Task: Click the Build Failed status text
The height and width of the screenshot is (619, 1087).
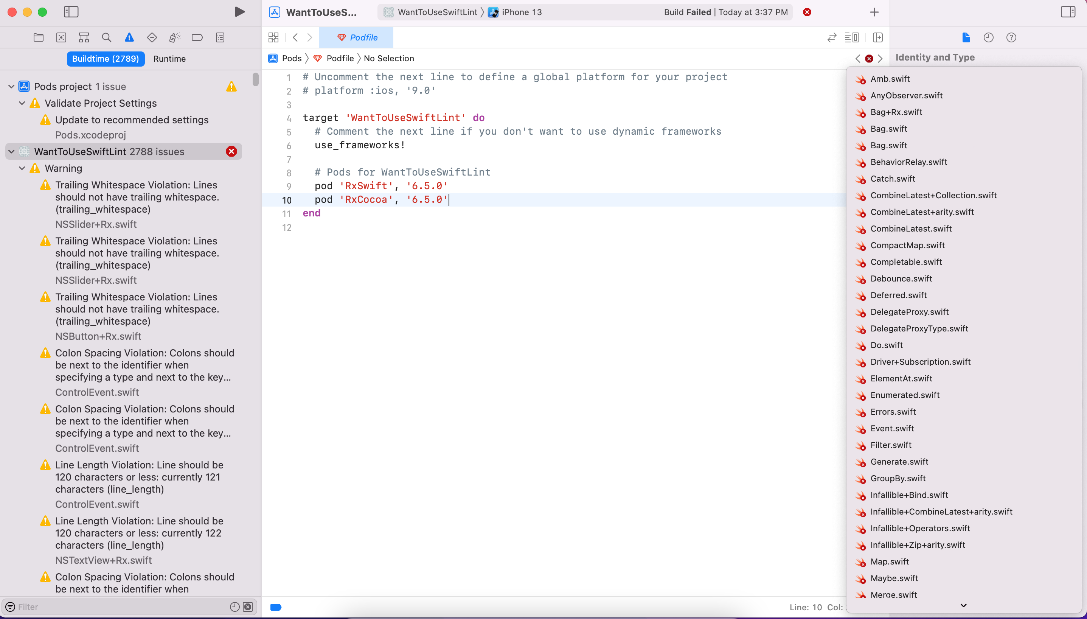Action: click(x=725, y=12)
